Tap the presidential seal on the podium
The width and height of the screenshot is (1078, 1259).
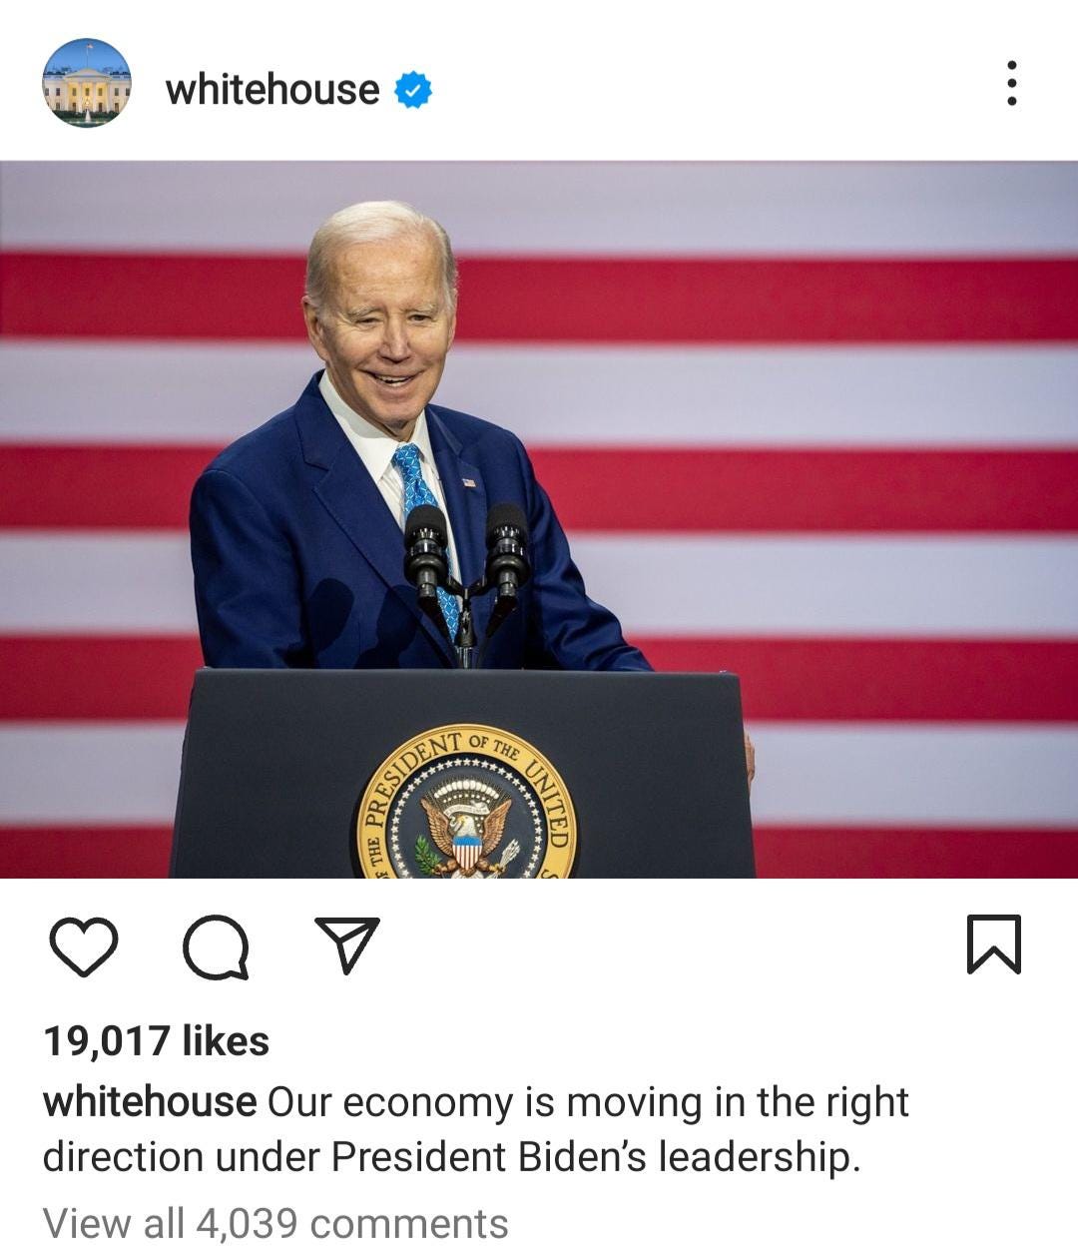[x=466, y=803]
